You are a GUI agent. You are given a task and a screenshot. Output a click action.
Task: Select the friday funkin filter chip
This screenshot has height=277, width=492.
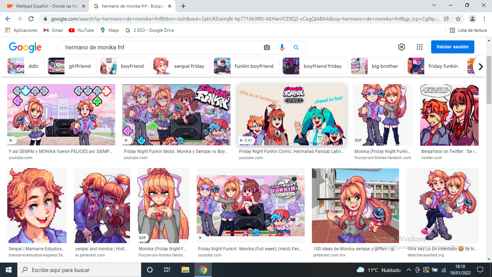(436, 66)
